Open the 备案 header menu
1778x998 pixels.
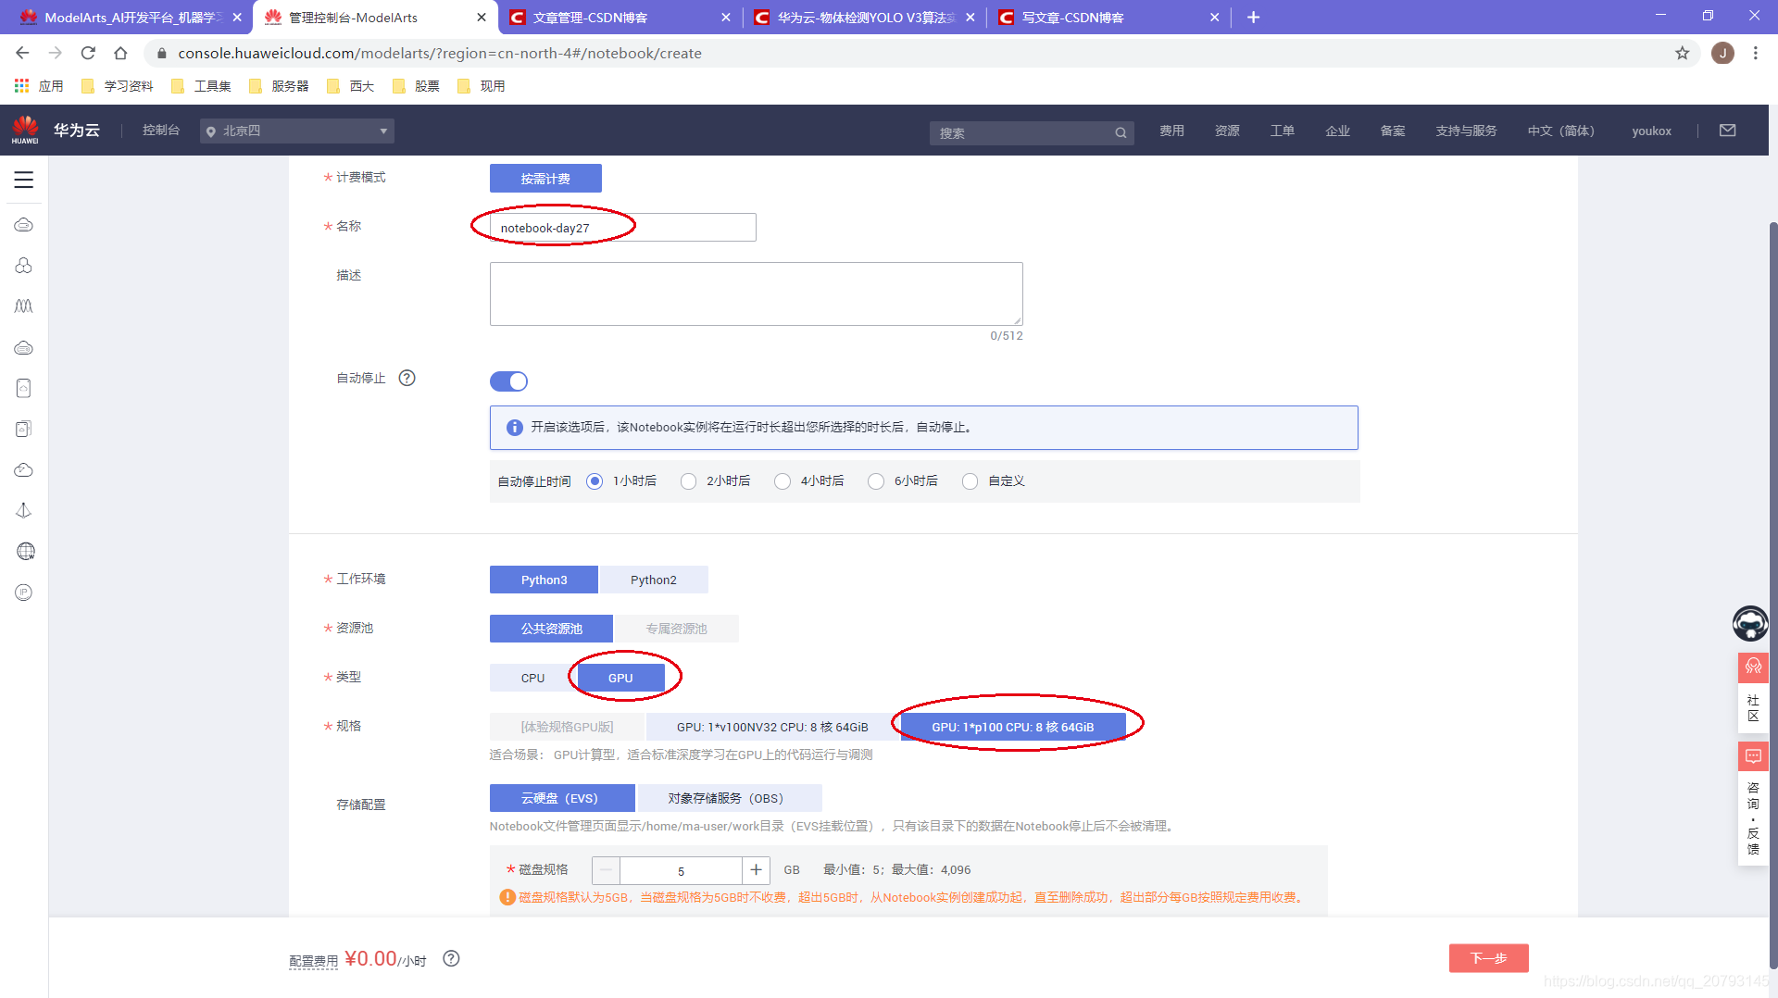pos(1393,131)
